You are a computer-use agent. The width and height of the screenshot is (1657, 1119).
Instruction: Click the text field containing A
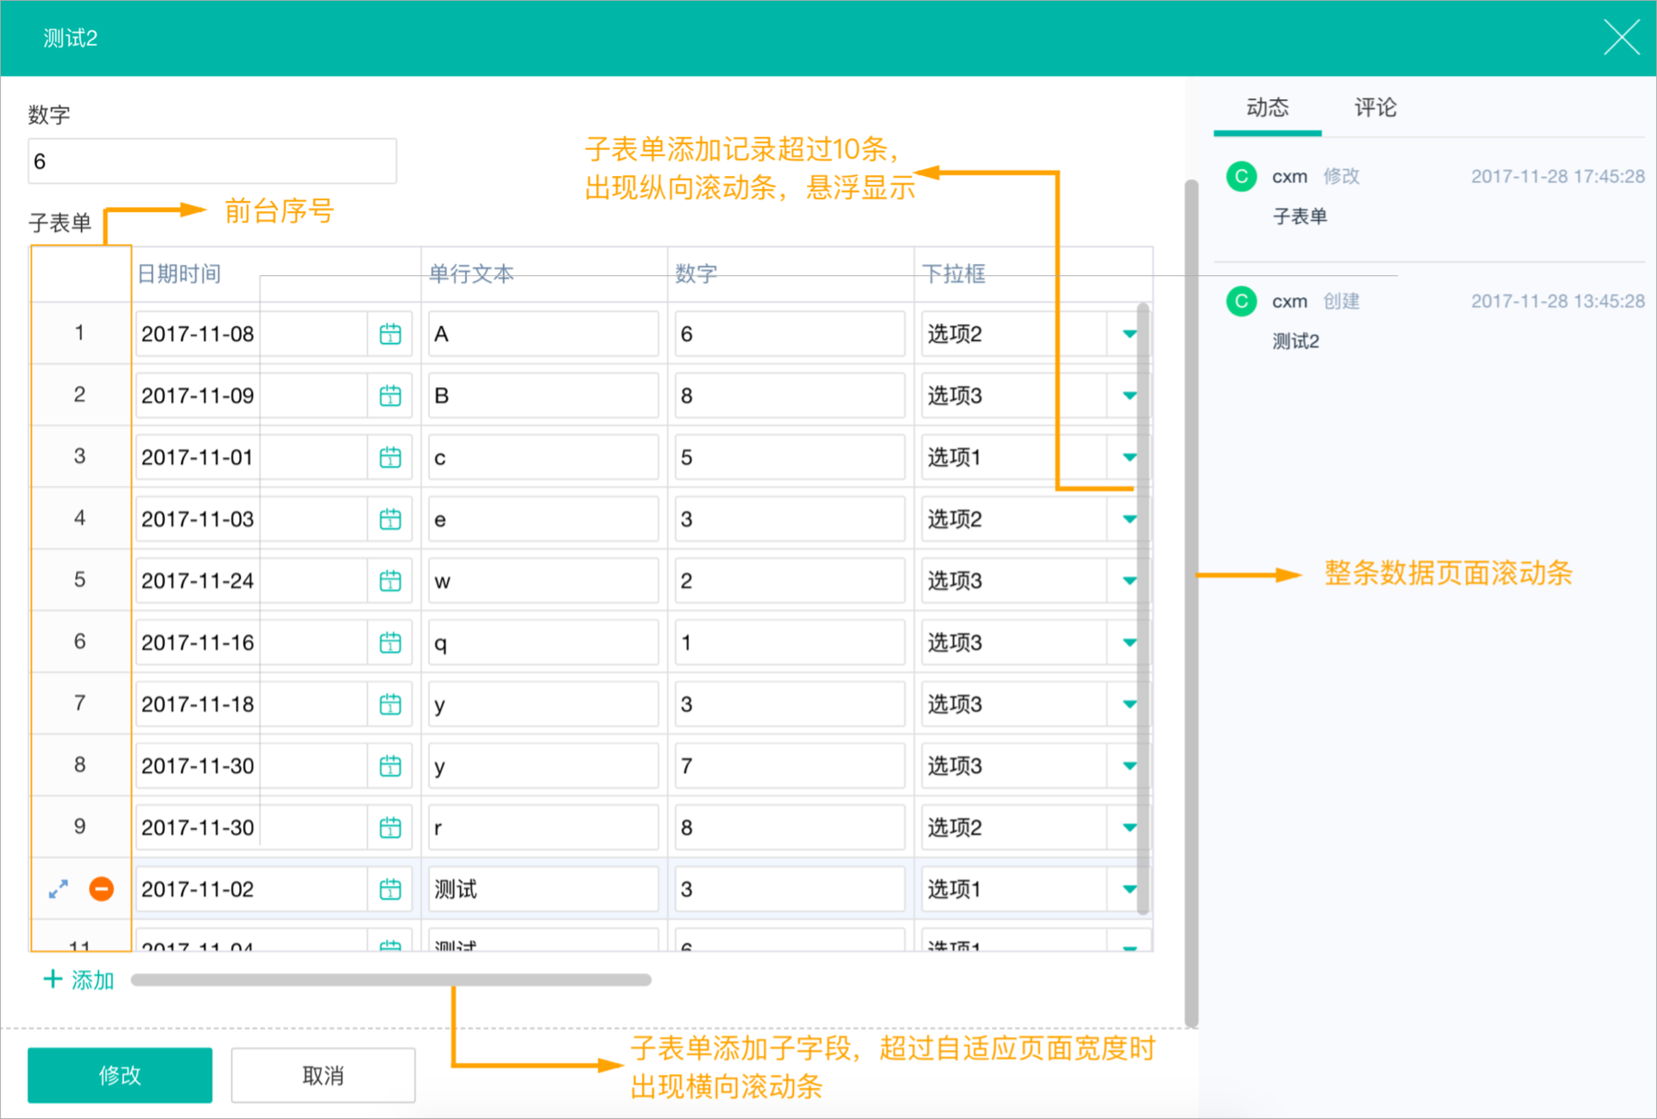(x=544, y=334)
